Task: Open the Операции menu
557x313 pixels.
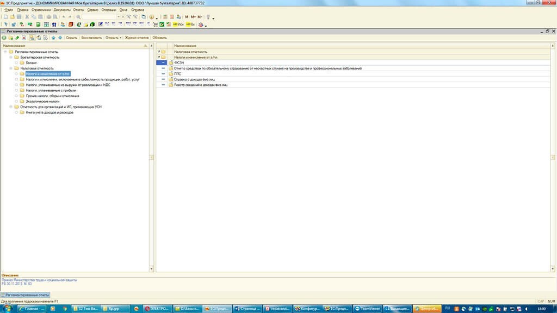Action: pyautogui.click(x=109, y=10)
